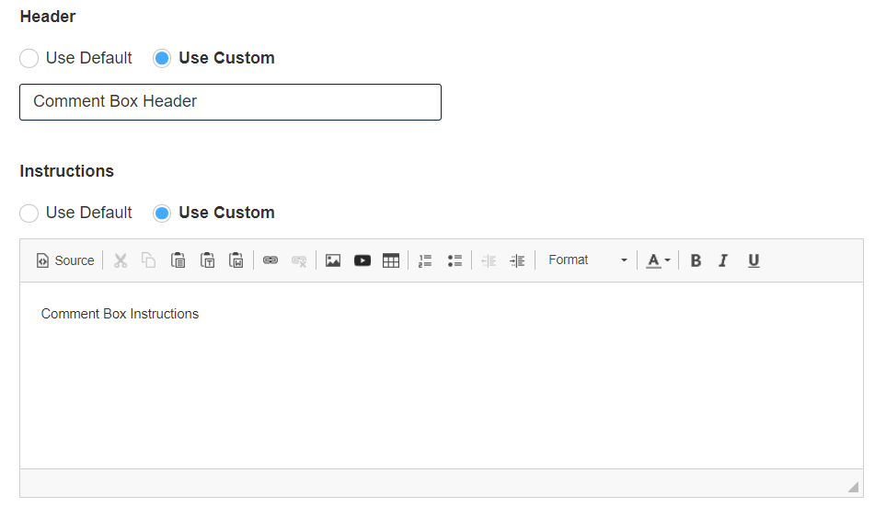886x508 pixels.
Task: Insert a table using the table icon
Action: click(x=391, y=260)
